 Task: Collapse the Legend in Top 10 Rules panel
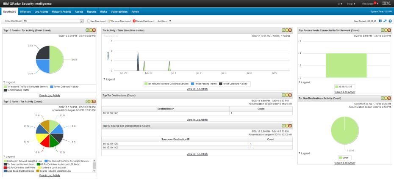click(4, 156)
